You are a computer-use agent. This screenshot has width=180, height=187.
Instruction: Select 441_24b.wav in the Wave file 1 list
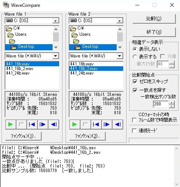click(18, 73)
